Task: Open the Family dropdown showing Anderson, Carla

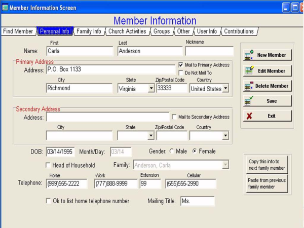Action: tap(225, 165)
